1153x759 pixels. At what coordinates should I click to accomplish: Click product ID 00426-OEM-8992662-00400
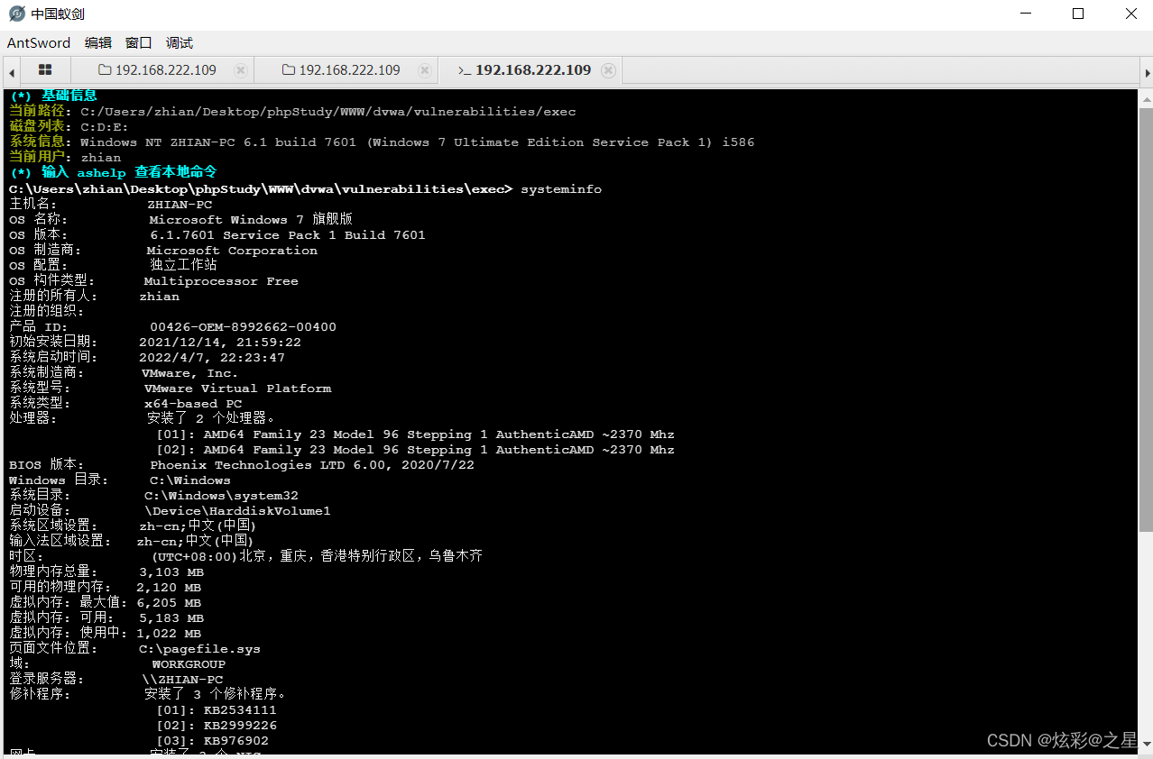(x=244, y=327)
